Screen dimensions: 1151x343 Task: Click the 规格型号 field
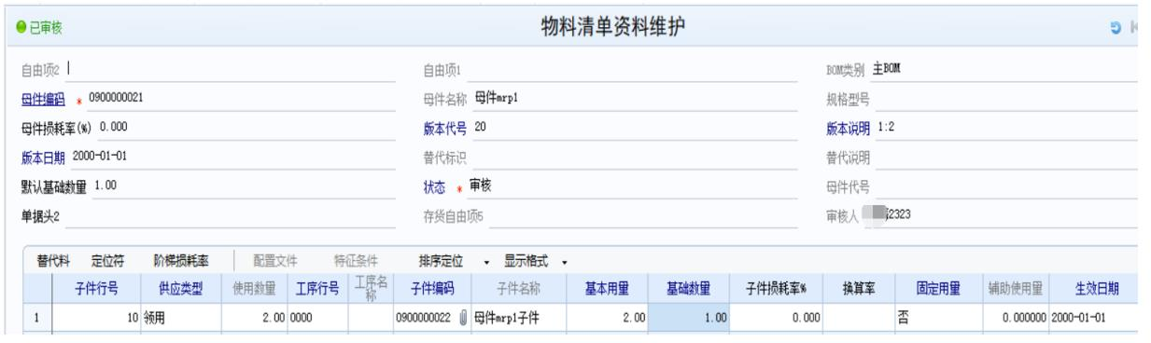point(1007,100)
